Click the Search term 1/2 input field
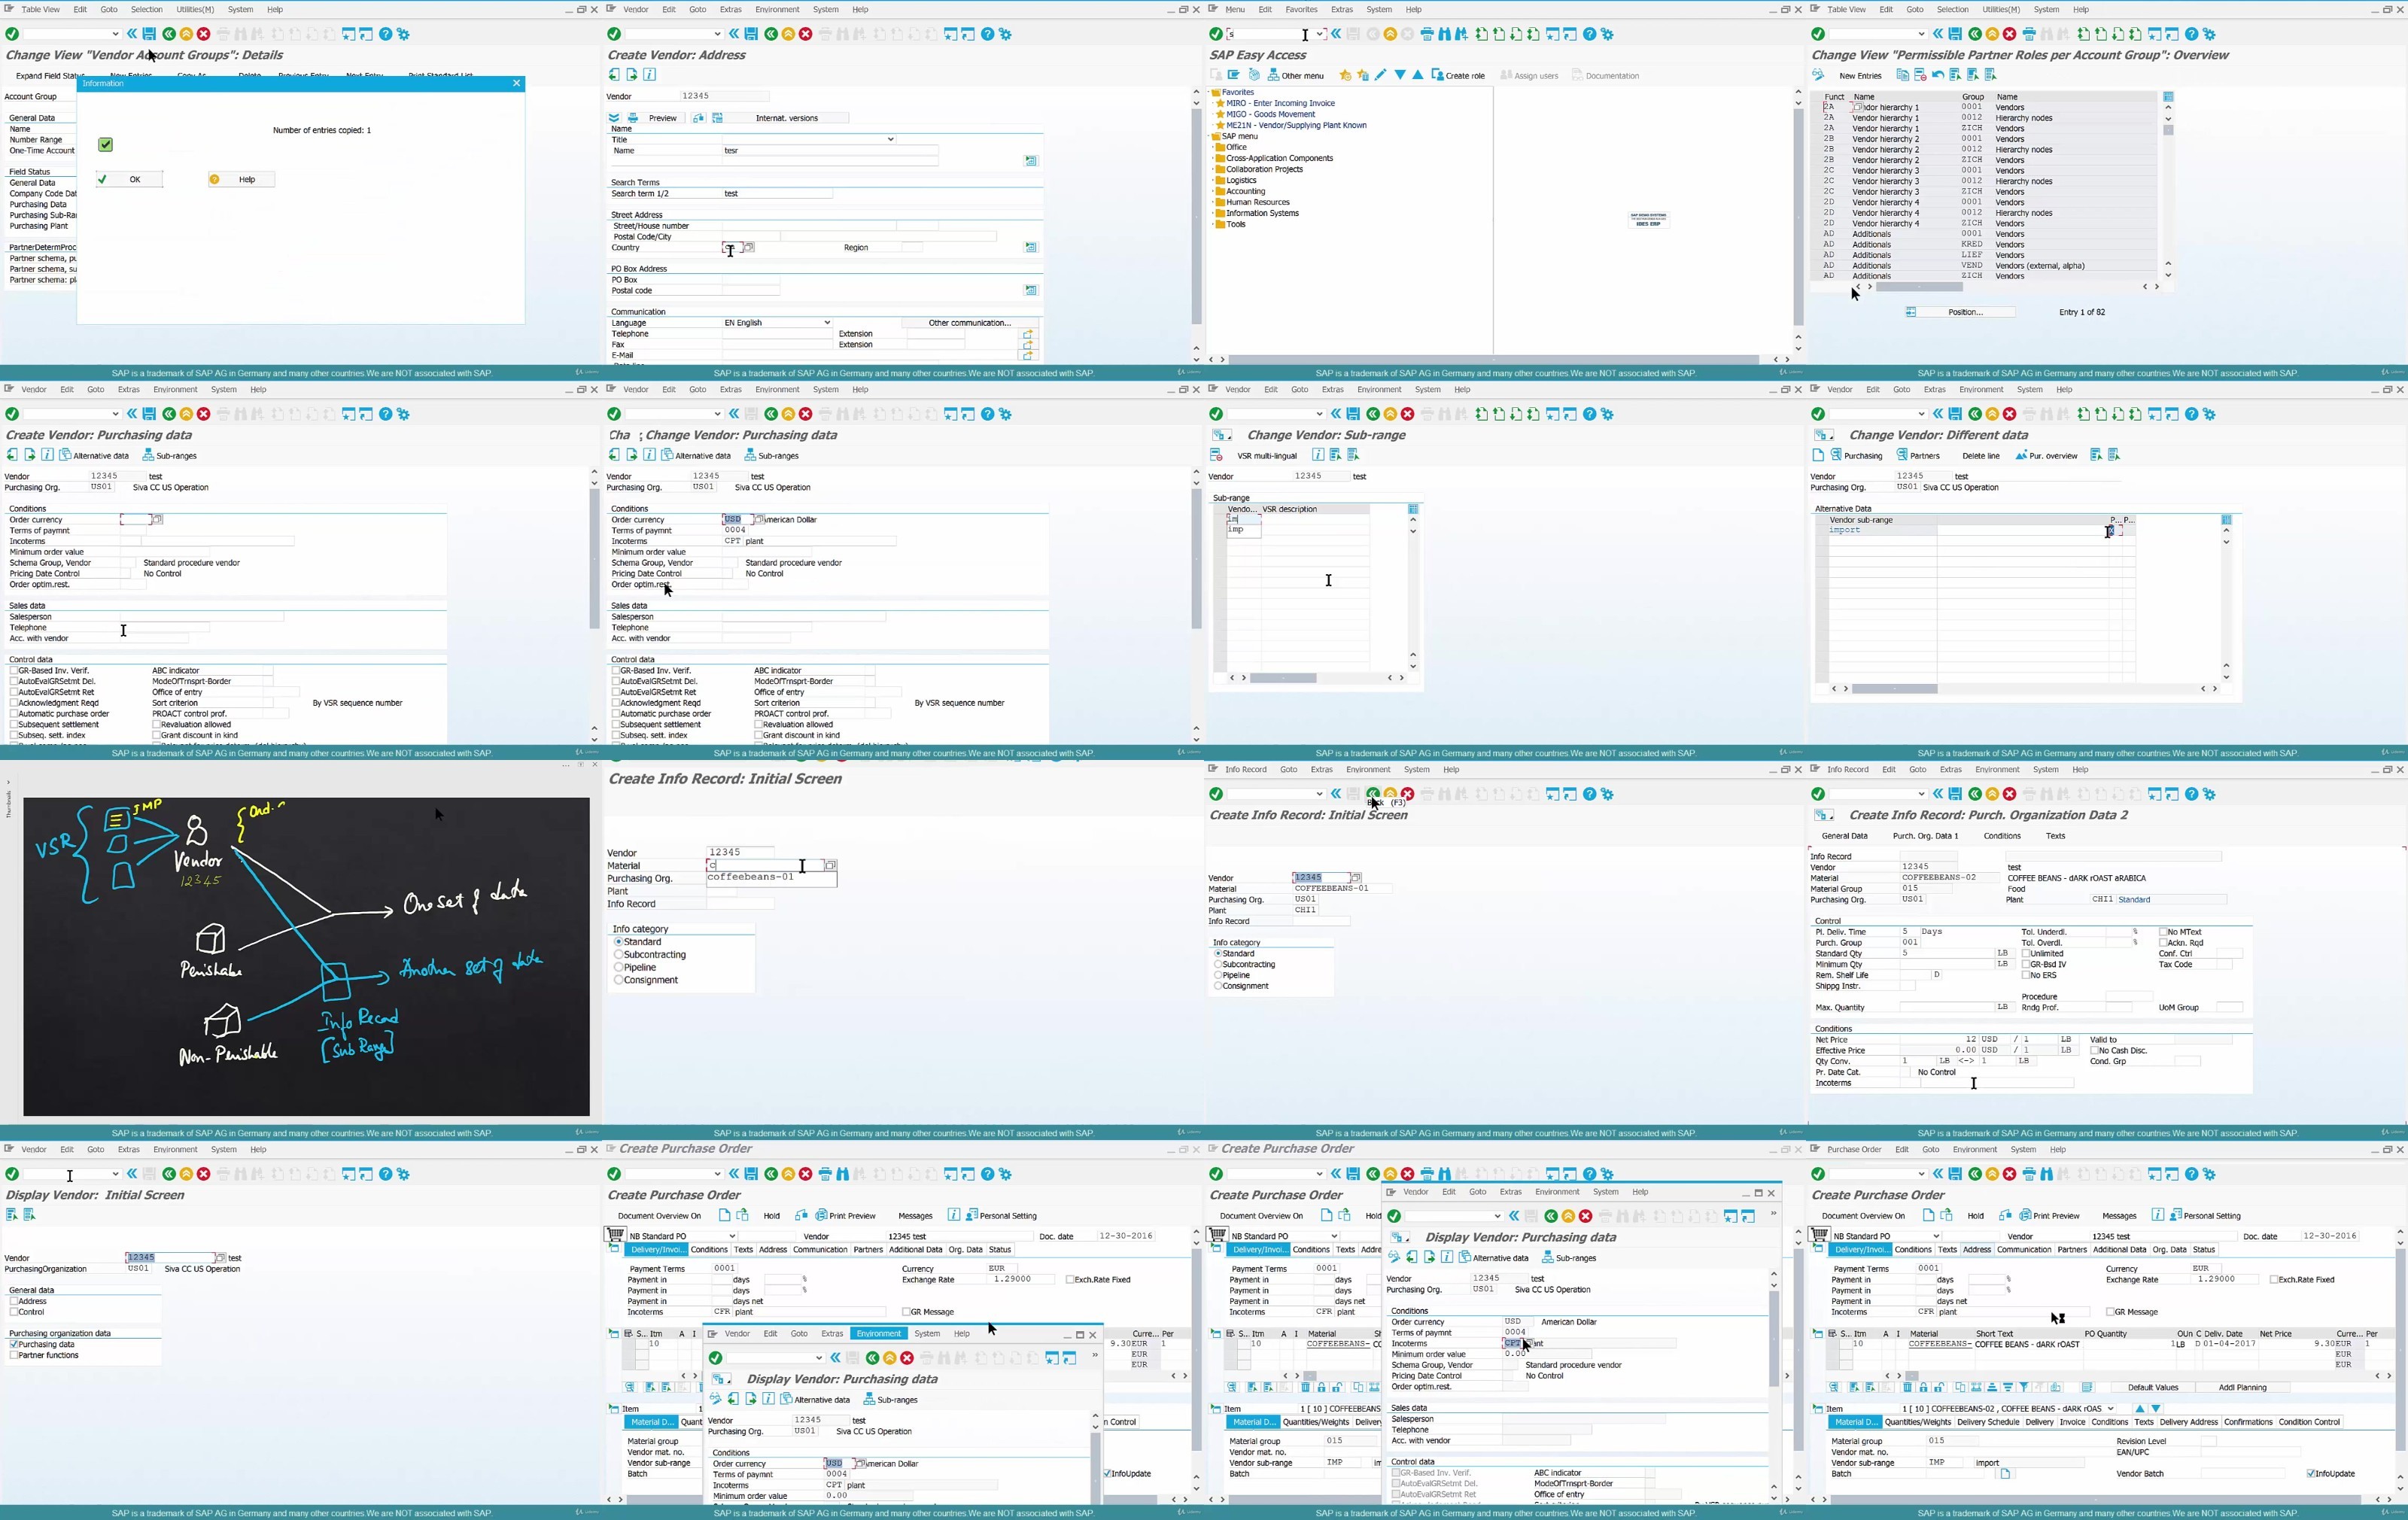This screenshot has height=1520, width=2408. (x=777, y=194)
